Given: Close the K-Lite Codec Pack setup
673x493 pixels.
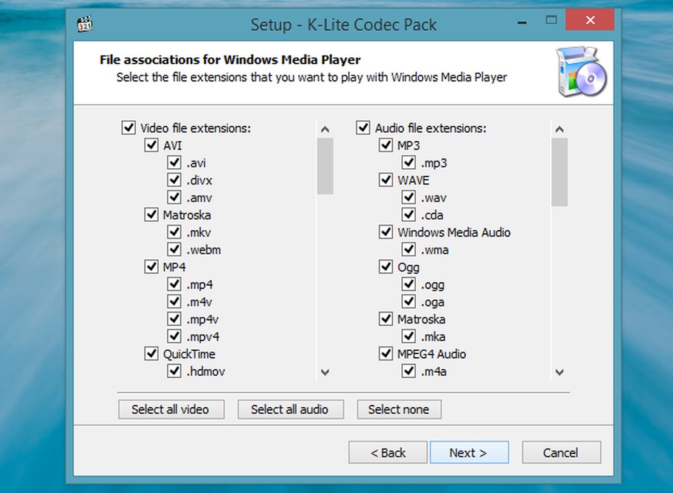Looking at the screenshot, I should coord(590,20).
